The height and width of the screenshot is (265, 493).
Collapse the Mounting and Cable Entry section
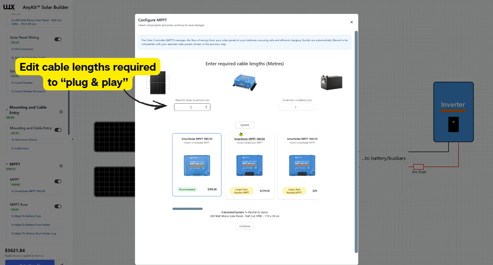click(x=7, y=110)
